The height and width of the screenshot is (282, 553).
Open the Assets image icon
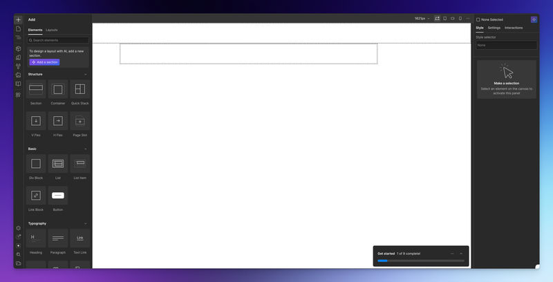[x=19, y=75]
